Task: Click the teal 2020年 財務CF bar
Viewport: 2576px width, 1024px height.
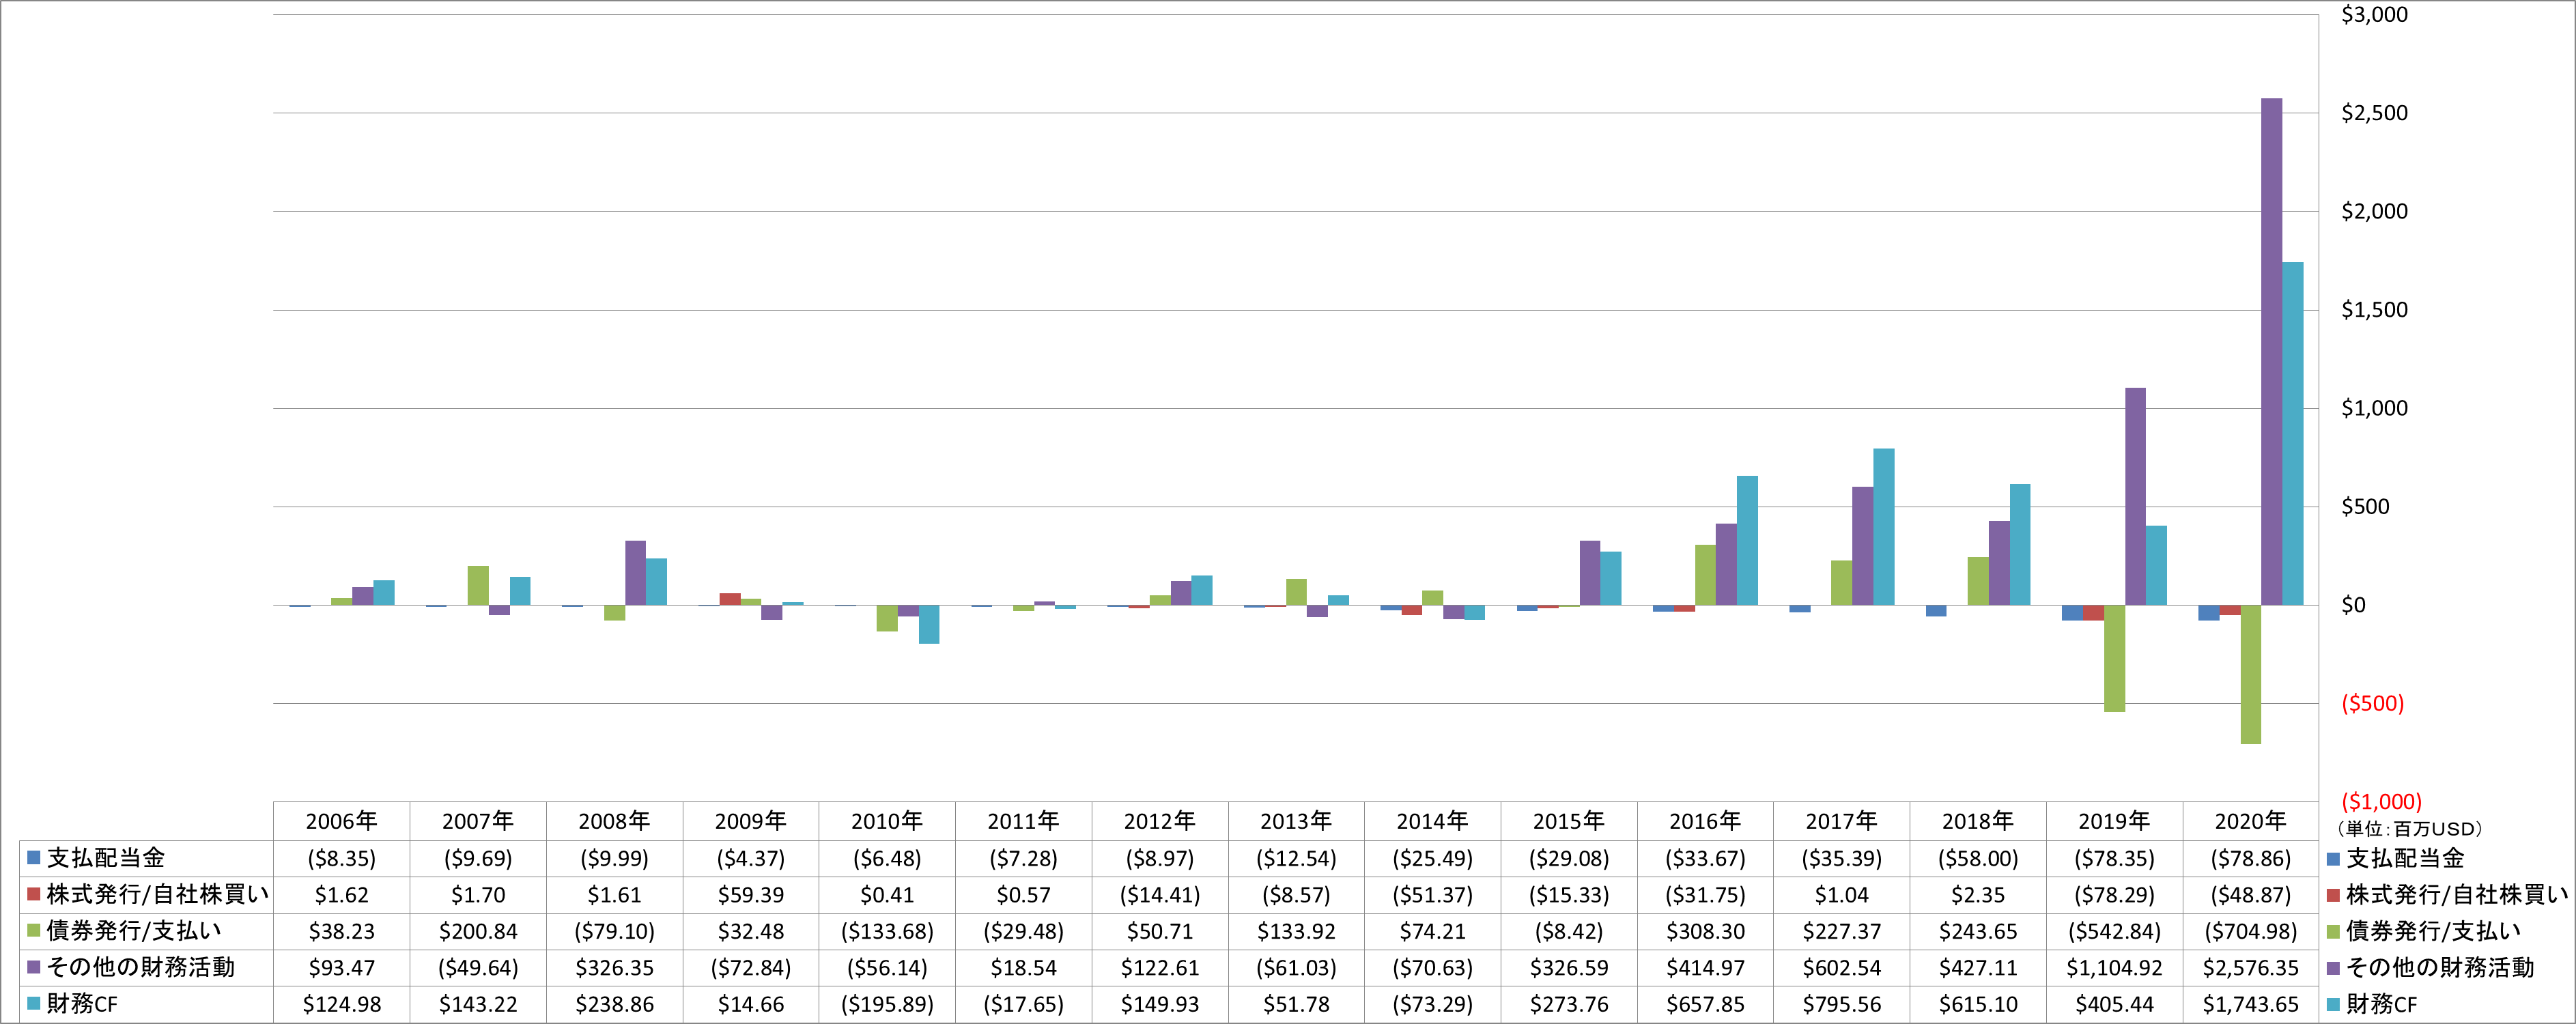Action: coord(2293,434)
